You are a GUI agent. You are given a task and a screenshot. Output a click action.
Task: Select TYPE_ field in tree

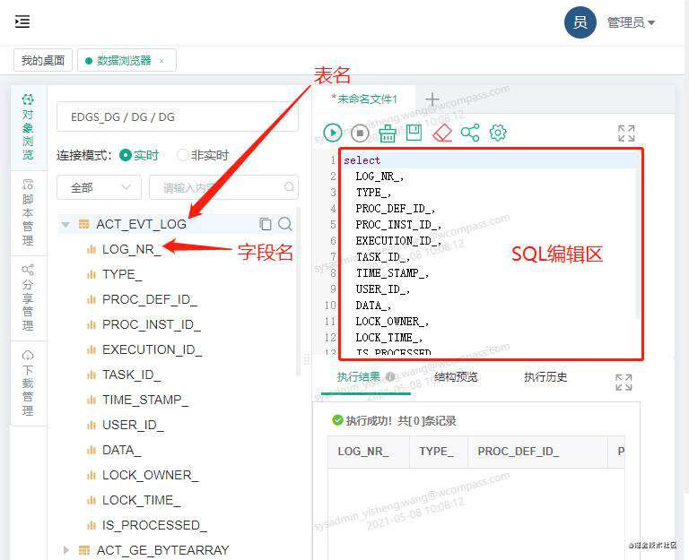pyautogui.click(x=122, y=275)
